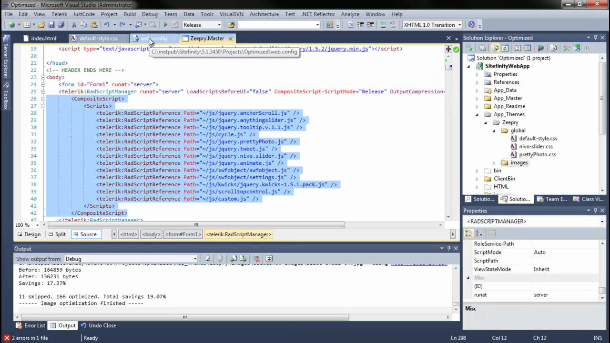Click the Refresh icon in Solution Explorer toolbar

[505, 48]
